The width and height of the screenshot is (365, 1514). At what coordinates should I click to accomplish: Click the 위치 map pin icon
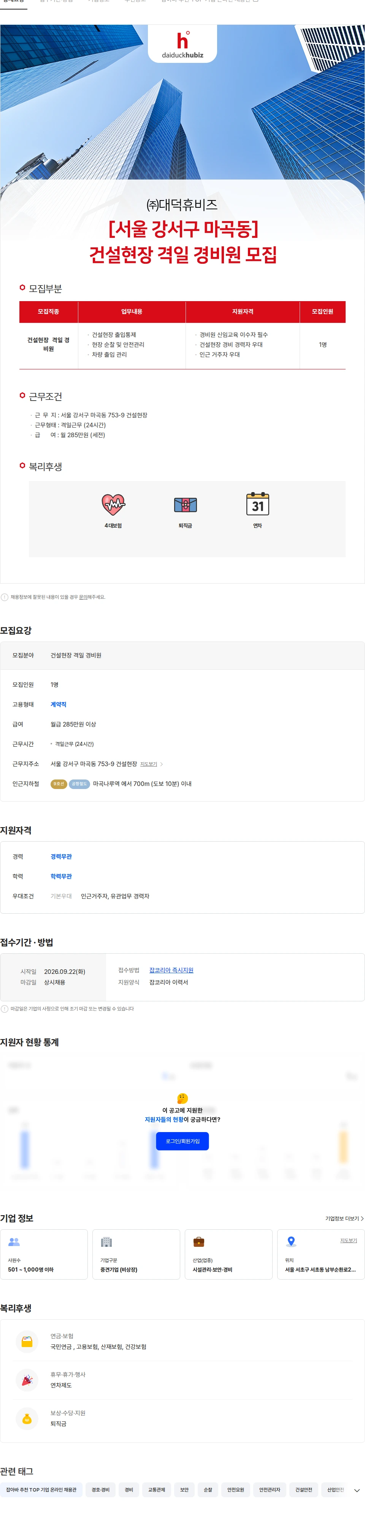pos(290,1242)
